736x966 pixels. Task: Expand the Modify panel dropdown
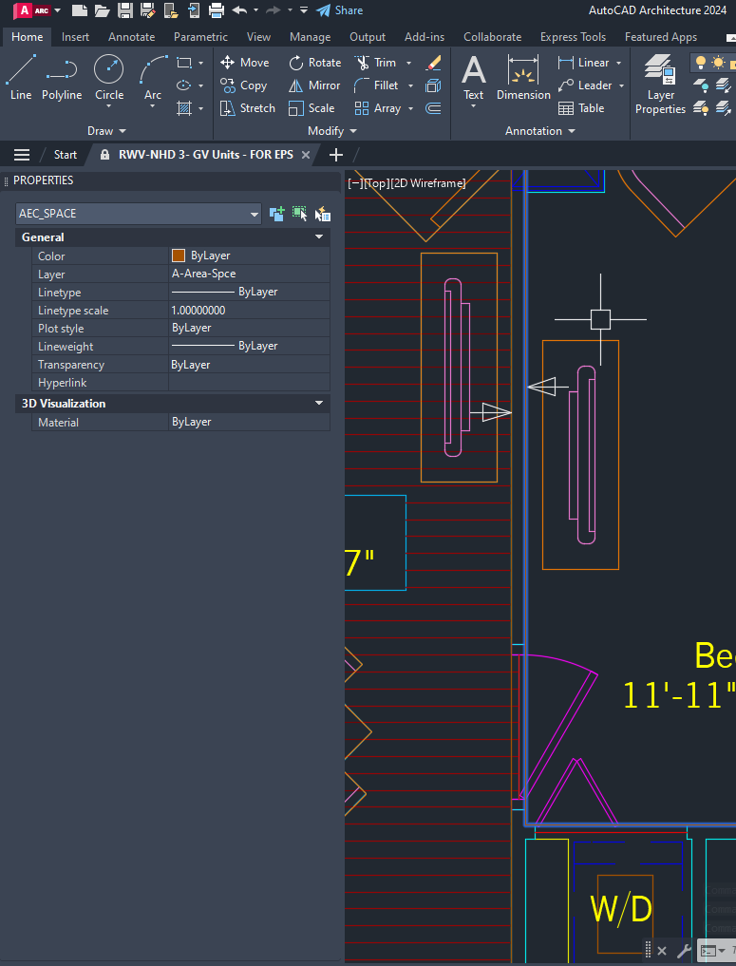[x=332, y=131]
